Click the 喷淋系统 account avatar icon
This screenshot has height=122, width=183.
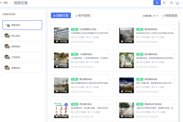(7, 46)
